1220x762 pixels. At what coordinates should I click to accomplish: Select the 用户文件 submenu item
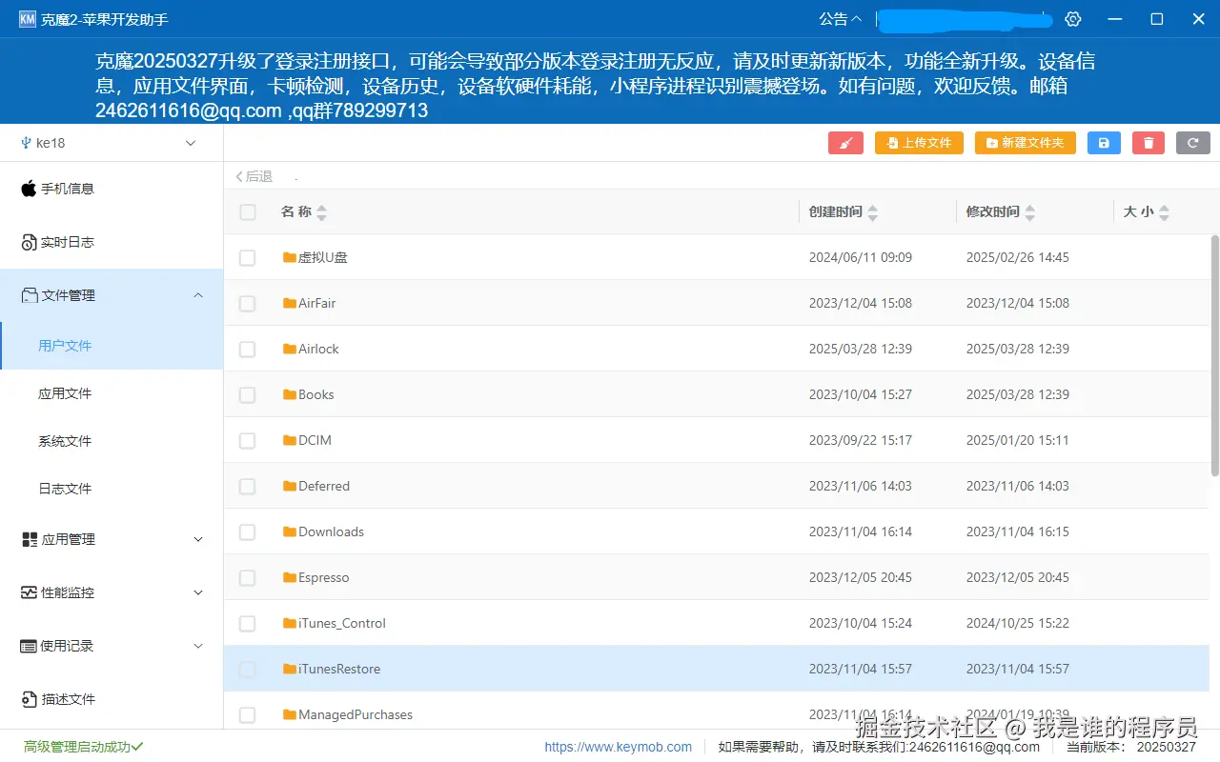[x=112, y=346]
